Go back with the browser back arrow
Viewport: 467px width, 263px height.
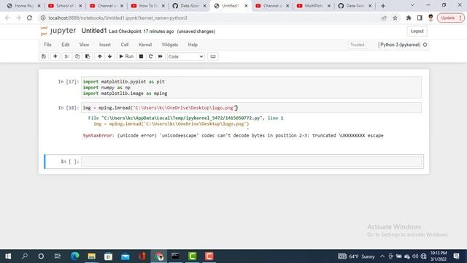(x=7, y=18)
